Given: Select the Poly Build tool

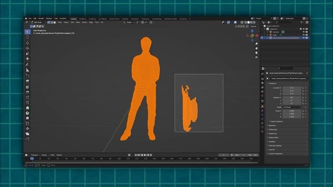Looking at the screenshot, I should 28,108.
